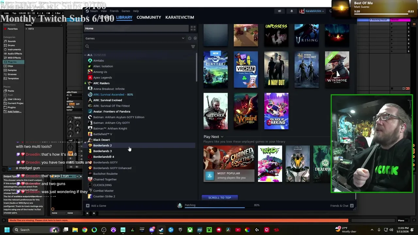Open VRChat game tile

pyautogui.click(x=246, y=70)
